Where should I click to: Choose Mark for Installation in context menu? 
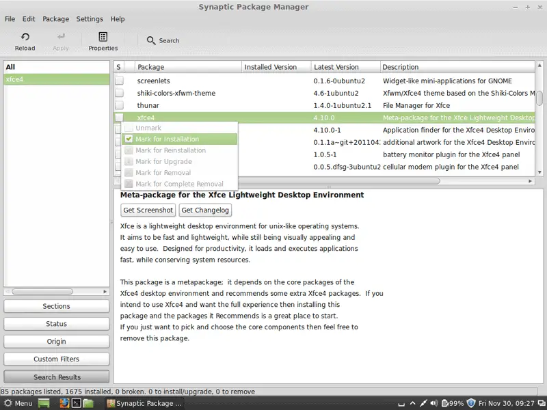[179, 139]
